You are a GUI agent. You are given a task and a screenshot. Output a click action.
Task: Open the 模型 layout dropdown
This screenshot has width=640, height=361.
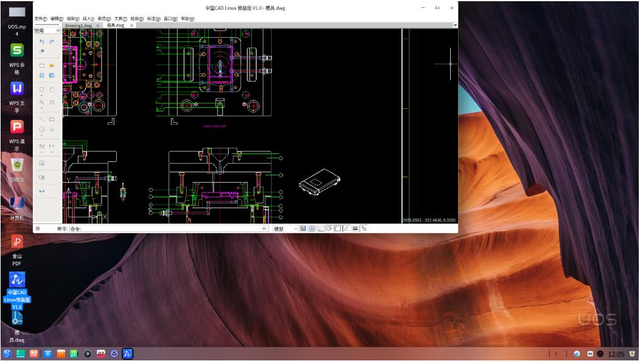click(x=285, y=229)
